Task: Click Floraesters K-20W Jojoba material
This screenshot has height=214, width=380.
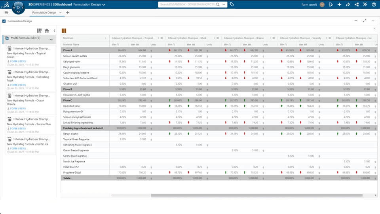Action: point(76,95)
